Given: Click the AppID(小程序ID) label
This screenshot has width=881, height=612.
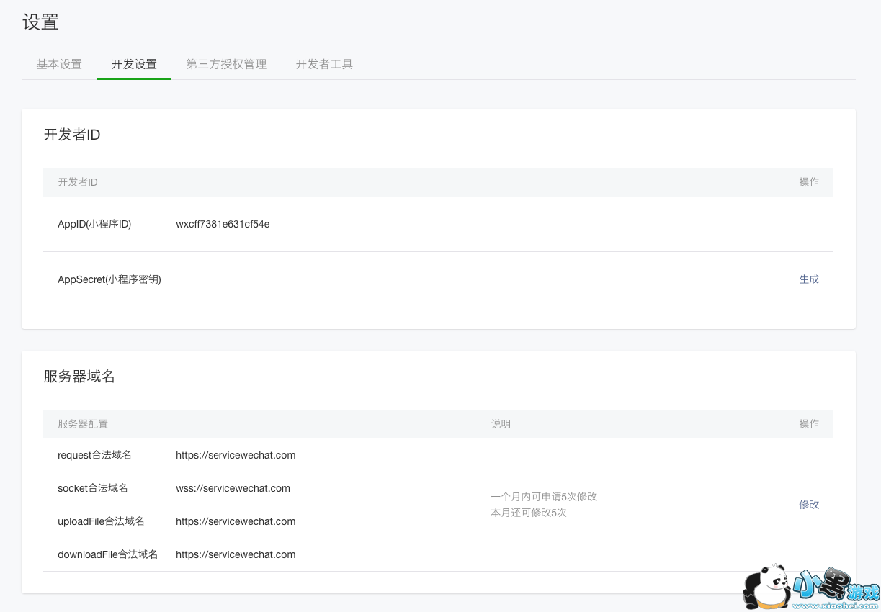Looking at the screenshot, I should tap(94, 224).
